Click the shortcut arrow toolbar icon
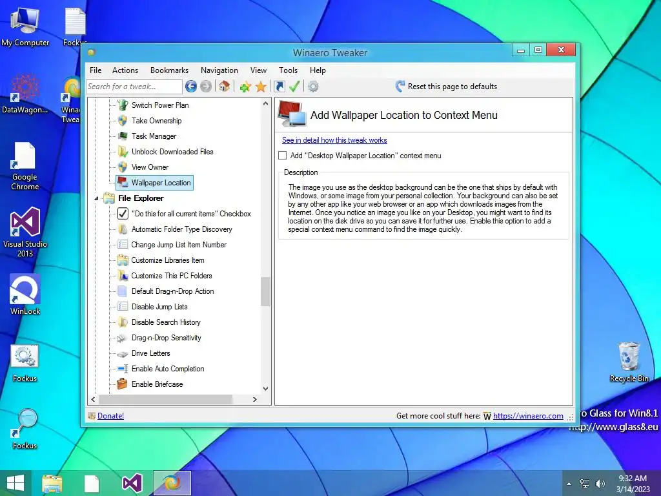The image size is (661, 496). click(279, 87)
